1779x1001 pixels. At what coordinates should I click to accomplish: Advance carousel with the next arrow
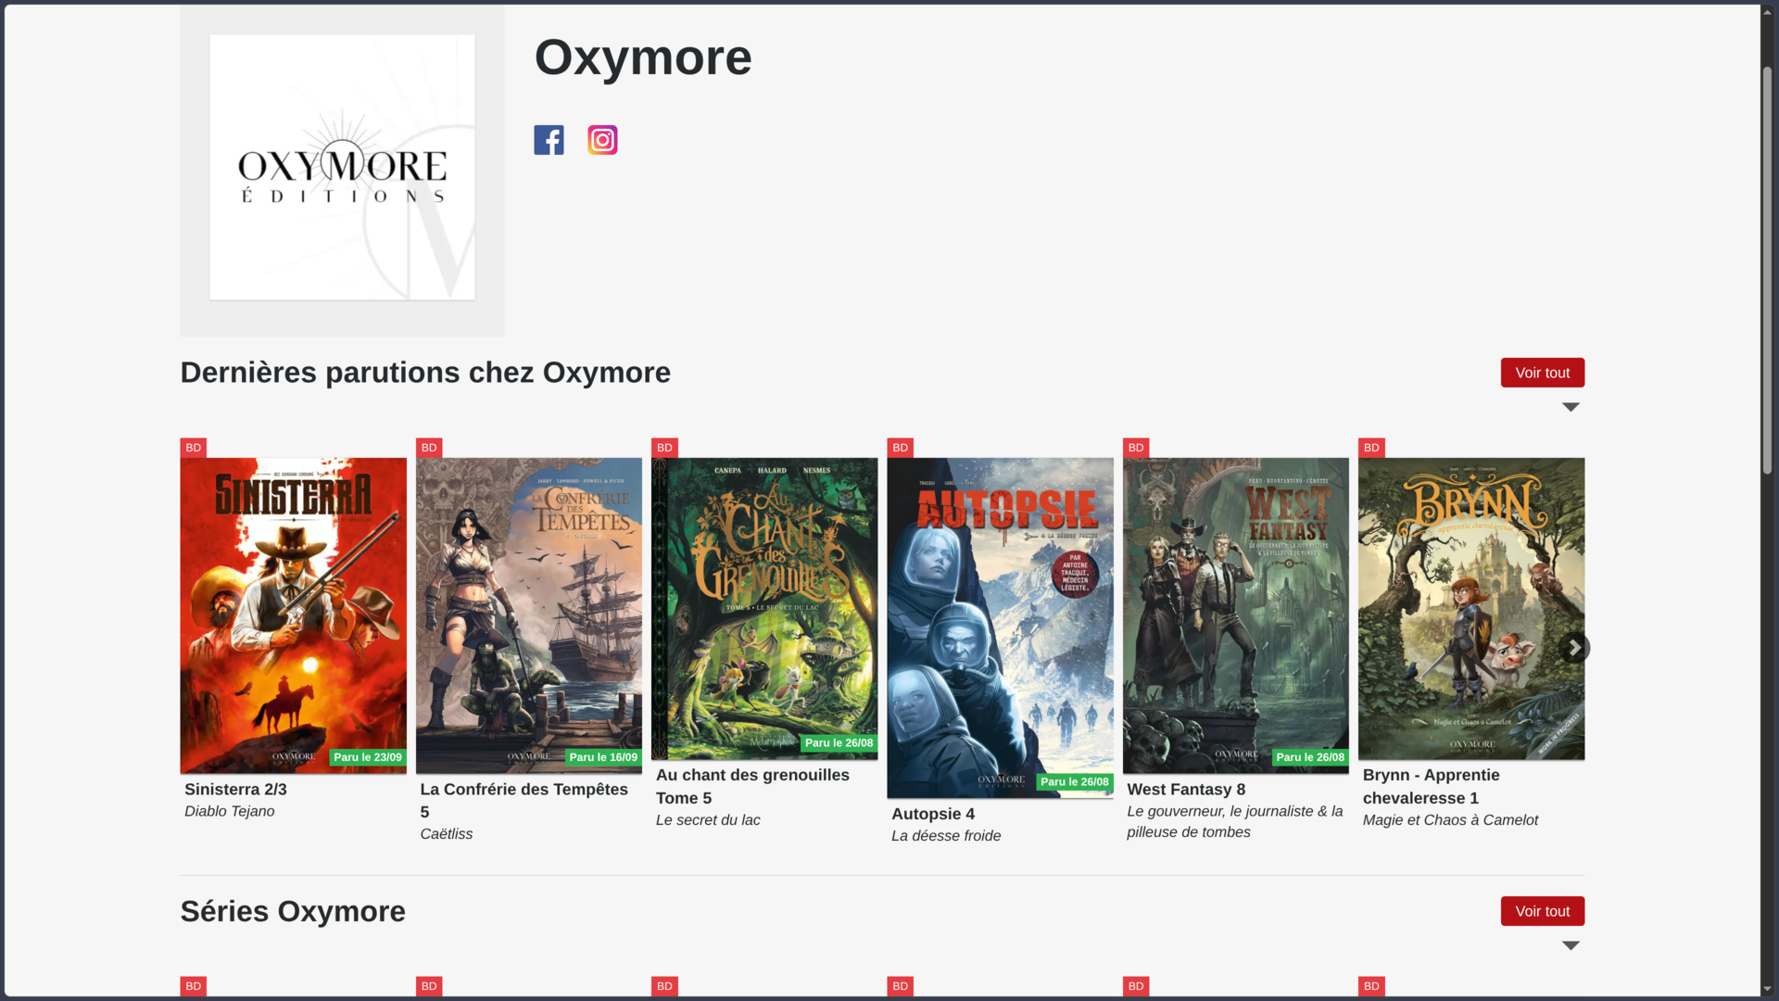1573,648
